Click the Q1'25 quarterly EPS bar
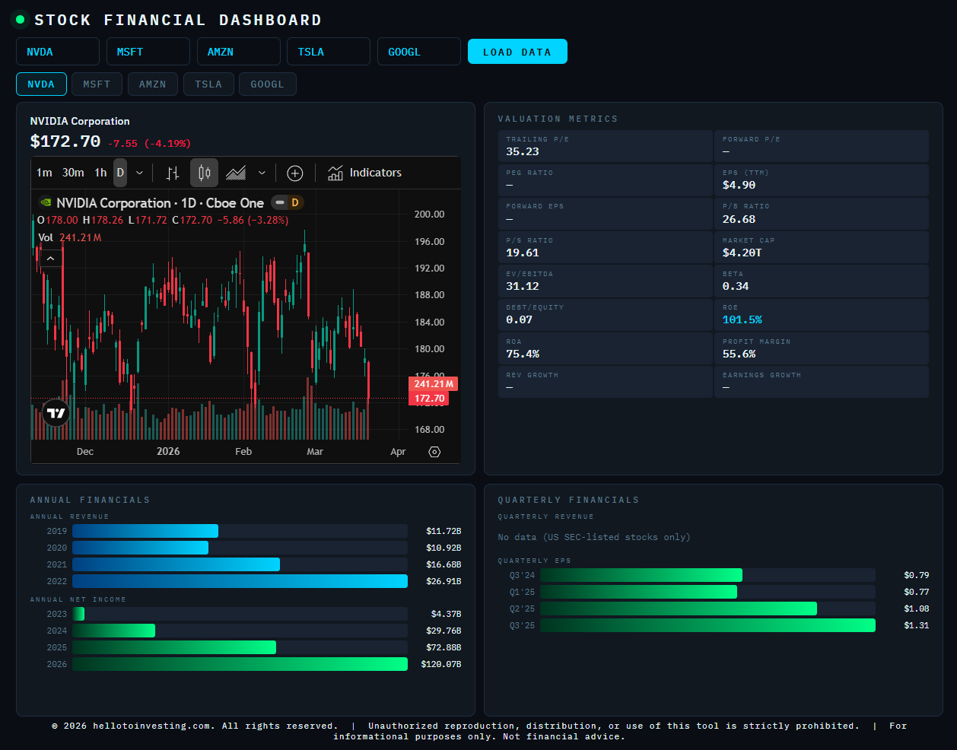The height and width of the screenshot is (750, 957). coord(638,592)
